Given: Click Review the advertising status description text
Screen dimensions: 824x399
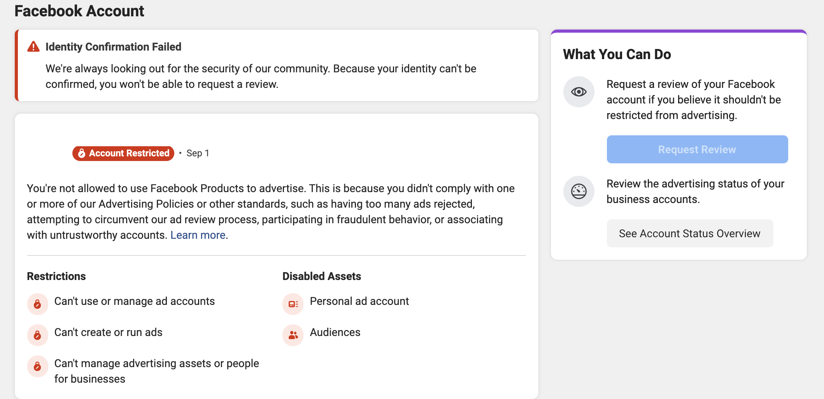Looking at the screenshot, I should point(696,191).
